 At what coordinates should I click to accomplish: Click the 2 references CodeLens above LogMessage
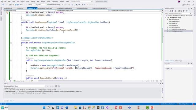25,20
